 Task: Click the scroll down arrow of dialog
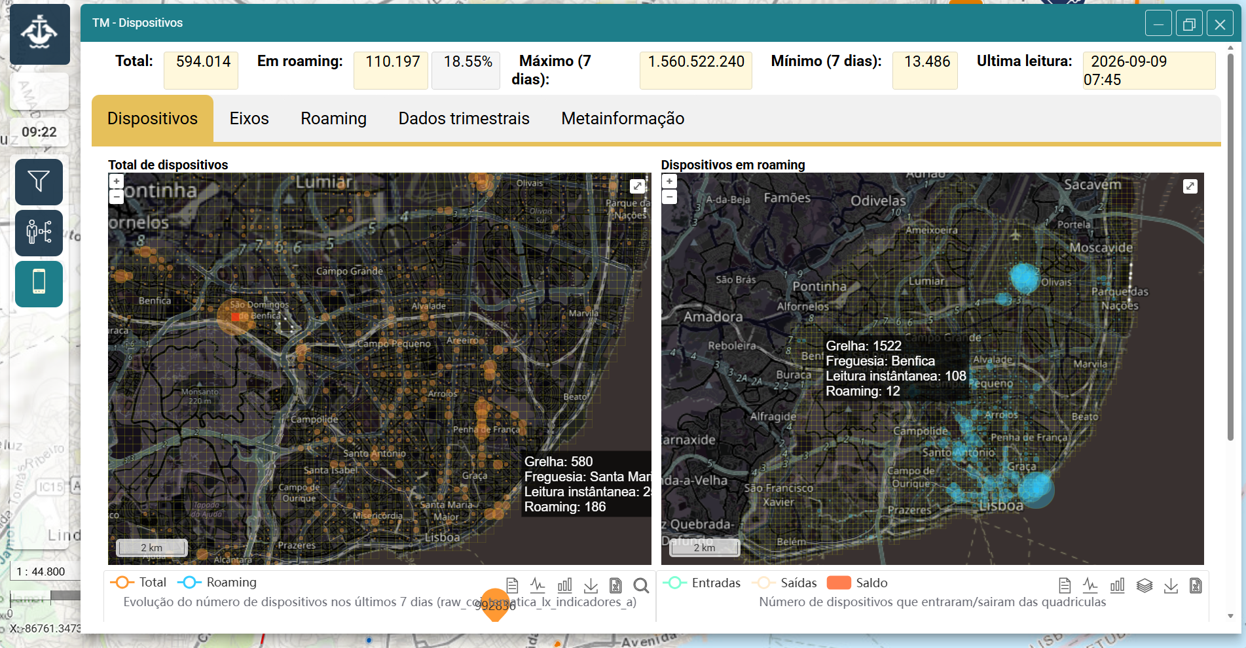(x=1231, y=616)
